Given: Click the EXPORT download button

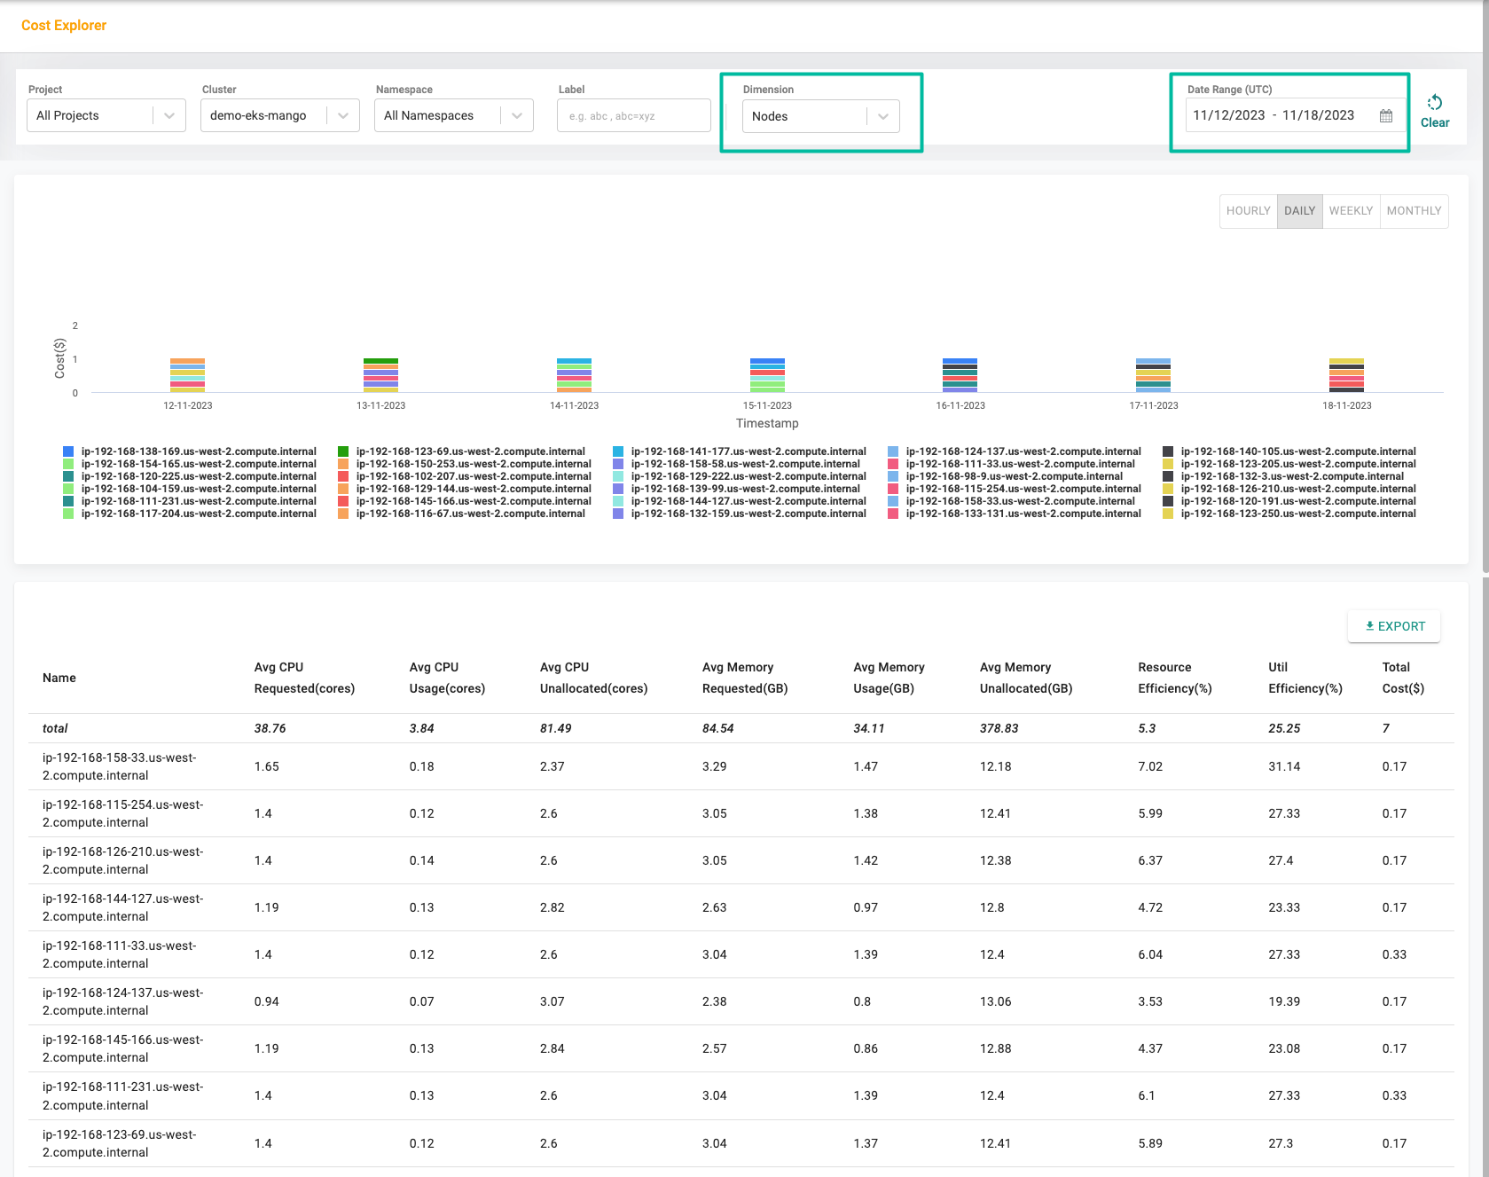Looking at the screenshot, I should pyautogui.click(x=1394, y=626).
